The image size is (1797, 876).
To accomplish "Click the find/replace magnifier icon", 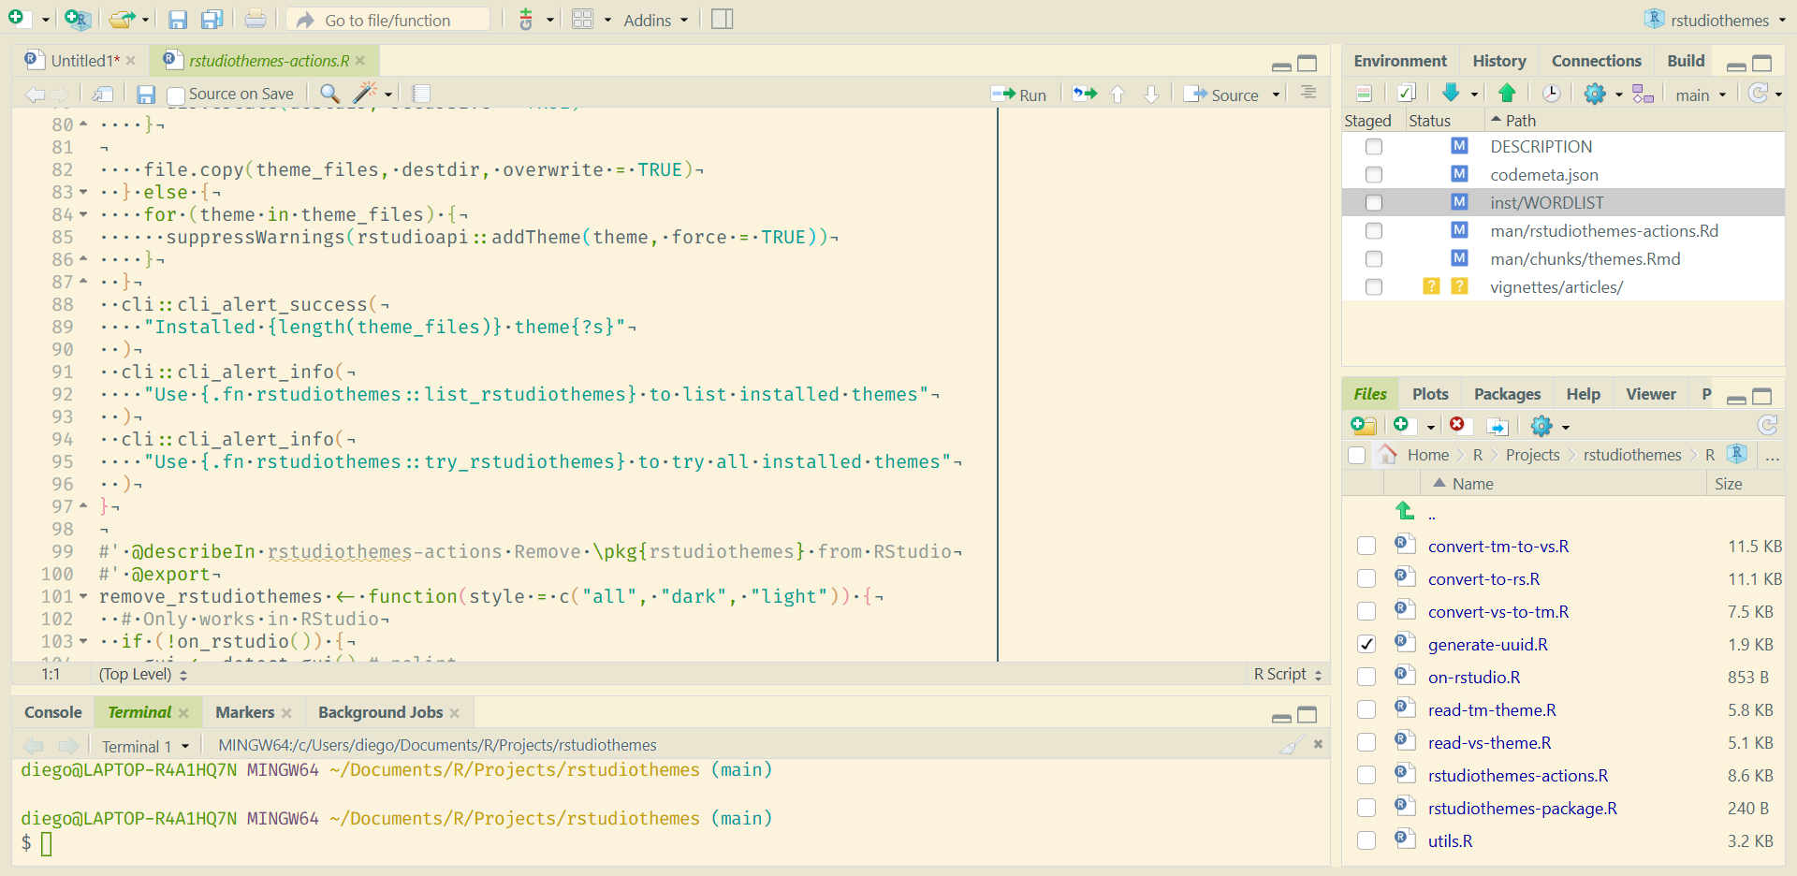I will [x=329, y=93].
